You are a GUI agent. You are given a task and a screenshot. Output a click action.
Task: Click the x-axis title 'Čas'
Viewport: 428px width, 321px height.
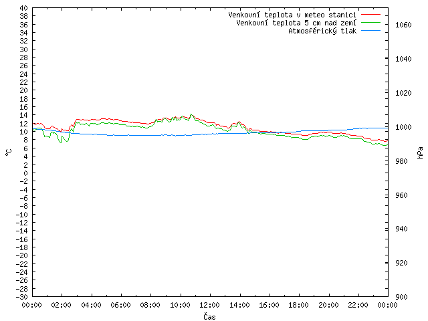point(209,316)
